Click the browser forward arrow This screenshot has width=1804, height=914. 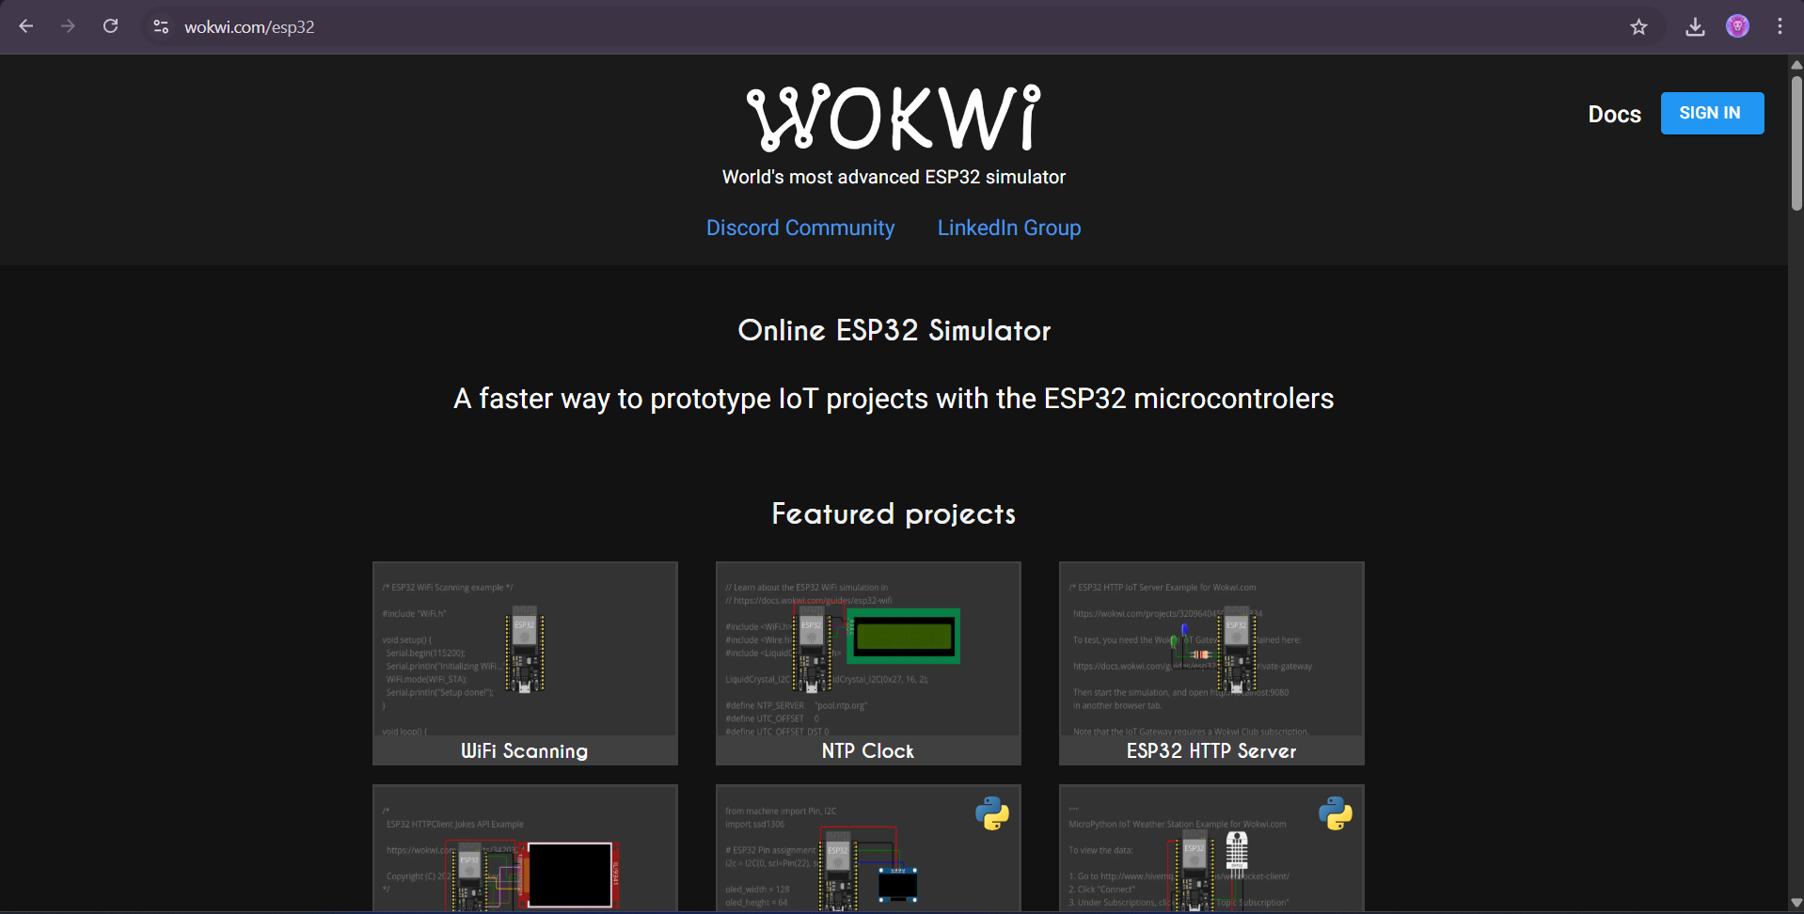(68, 26)
